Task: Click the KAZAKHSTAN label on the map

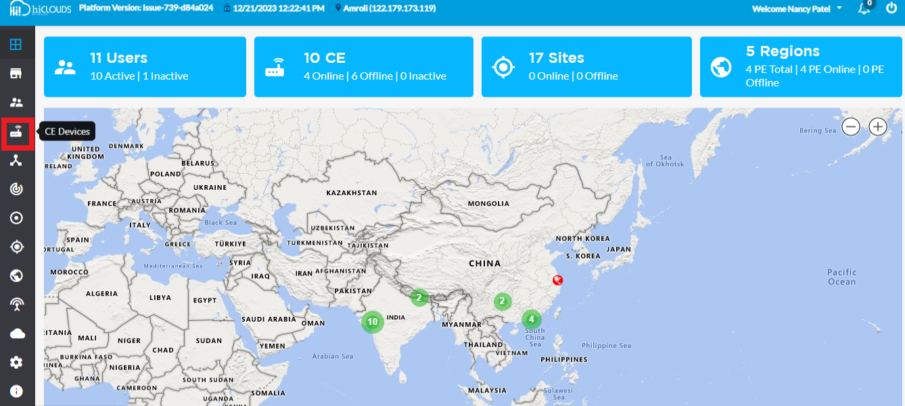Action: (352, 193)
